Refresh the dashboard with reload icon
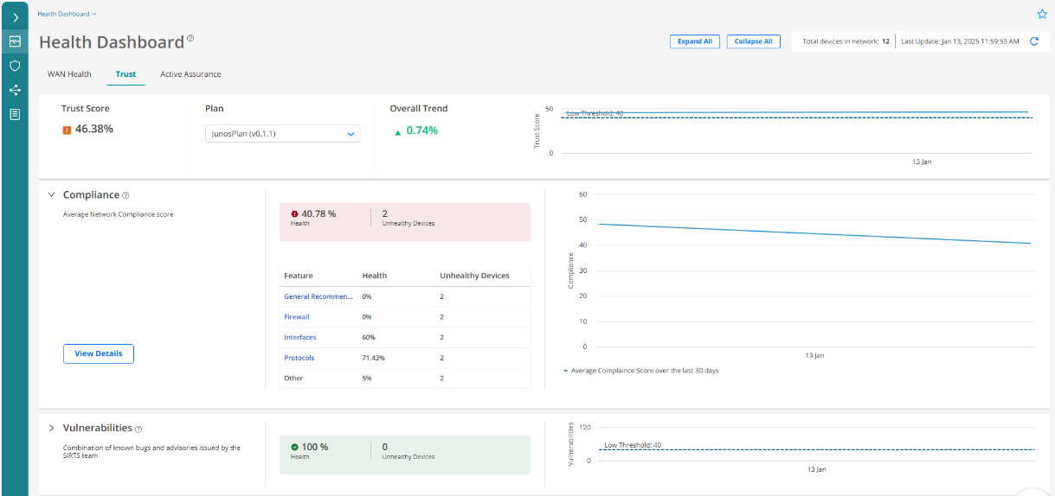This screenshot has height=496, width=1055. click(1033, 41)
